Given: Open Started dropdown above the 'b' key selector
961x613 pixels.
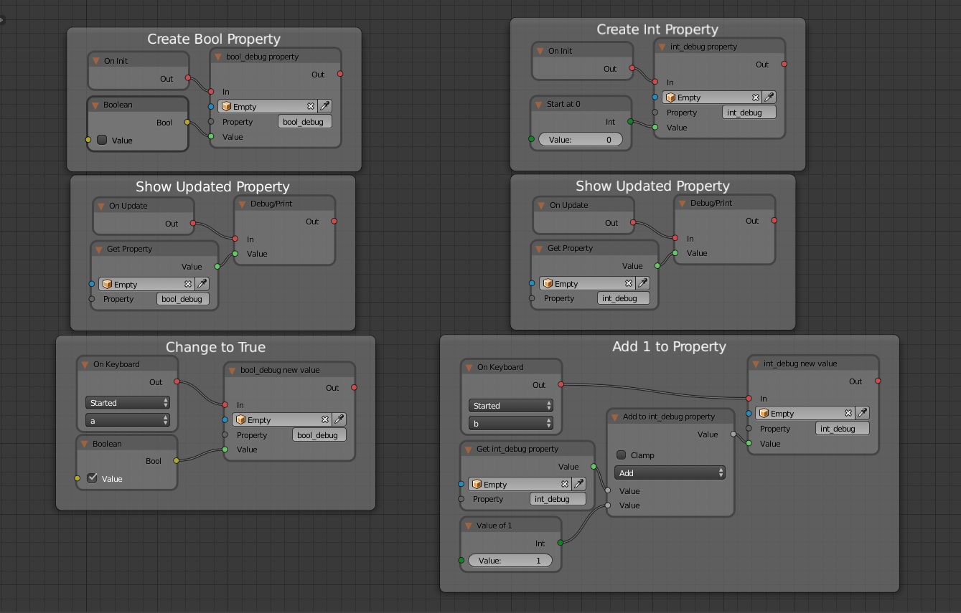Looking at the screenshot, I should [x=511, y=406].
